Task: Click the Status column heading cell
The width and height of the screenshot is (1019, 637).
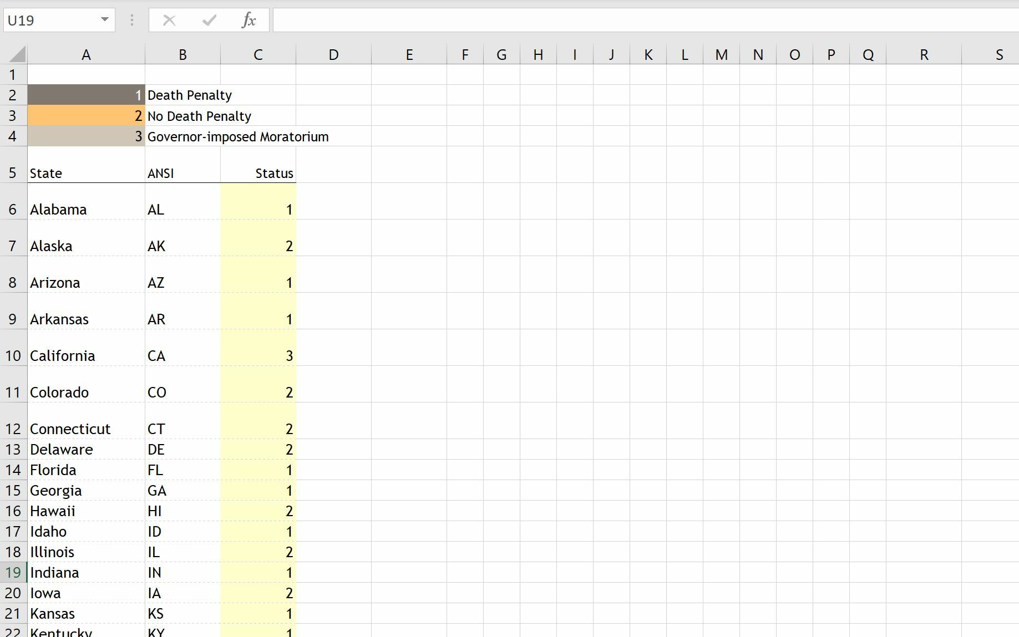Action: tap(258, 173)
